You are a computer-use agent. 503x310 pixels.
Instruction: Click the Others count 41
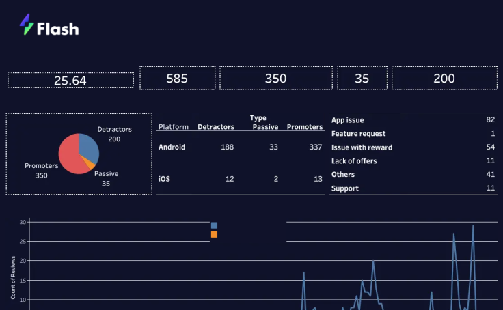tap(491, 174)
